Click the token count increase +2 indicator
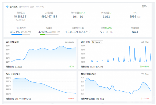The height and width of the screenshot is (105, 156). pos(110,13)
